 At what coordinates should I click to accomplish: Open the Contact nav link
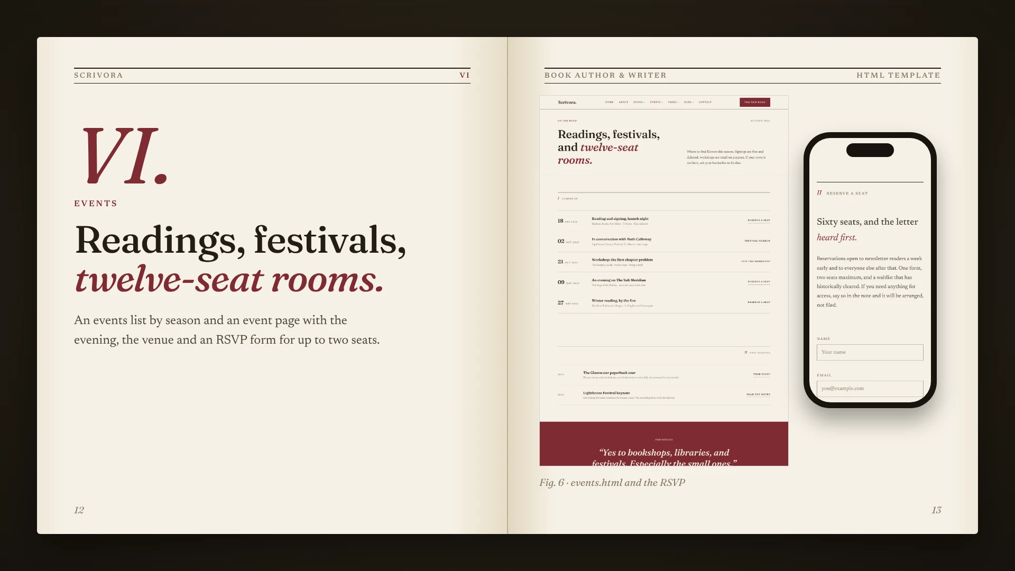705,102
